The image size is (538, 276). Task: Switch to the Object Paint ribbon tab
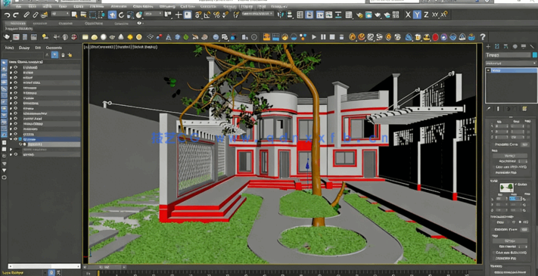(93, 23)
